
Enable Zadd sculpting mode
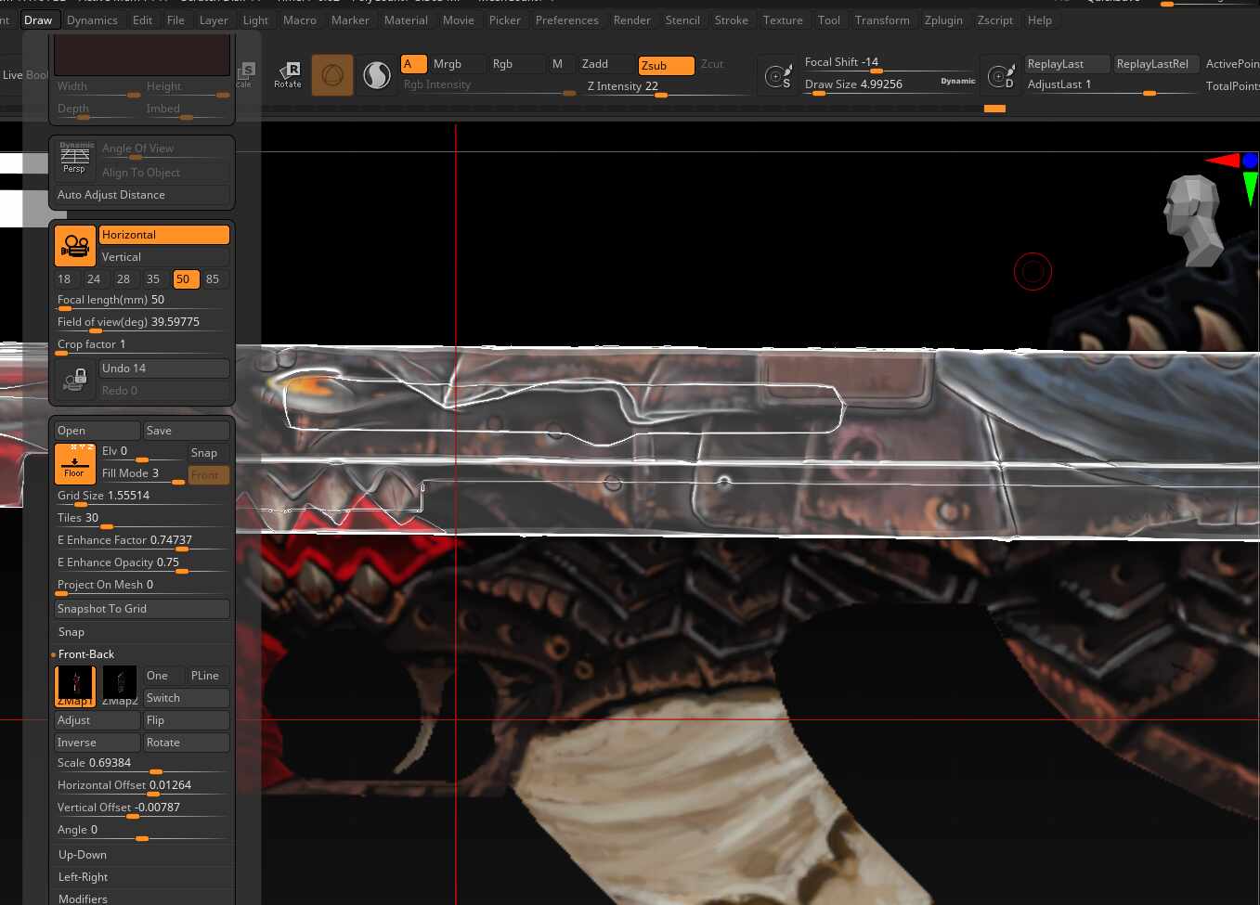click(595, 64)
